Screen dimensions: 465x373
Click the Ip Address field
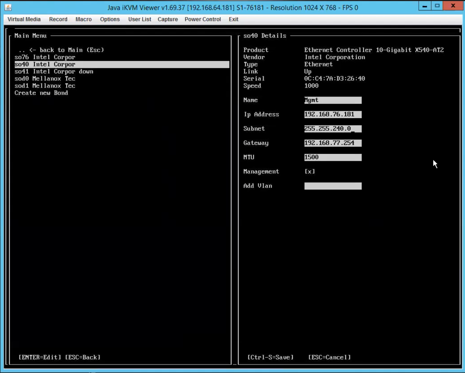click(332, 114)
